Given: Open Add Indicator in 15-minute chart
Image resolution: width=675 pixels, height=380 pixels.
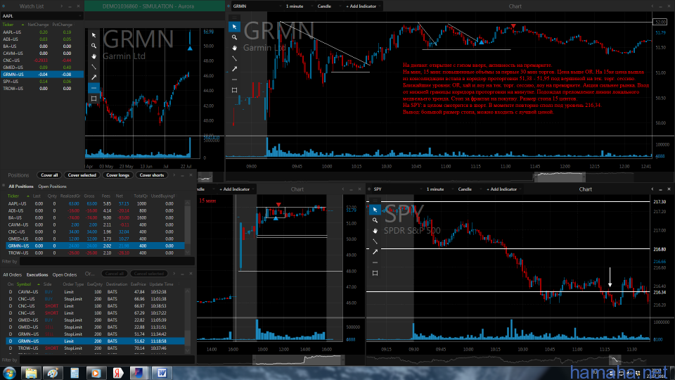Looking at the screenshot, I should coord(236,189).
